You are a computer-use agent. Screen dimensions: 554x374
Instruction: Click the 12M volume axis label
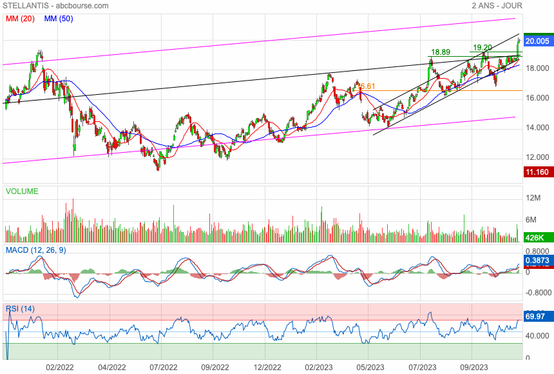tap(533, 198)
